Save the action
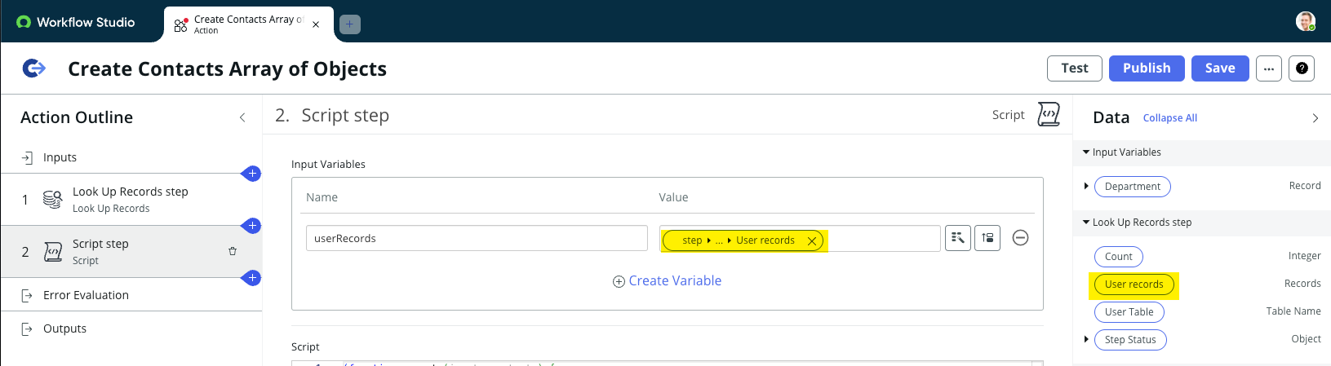 1219,68
